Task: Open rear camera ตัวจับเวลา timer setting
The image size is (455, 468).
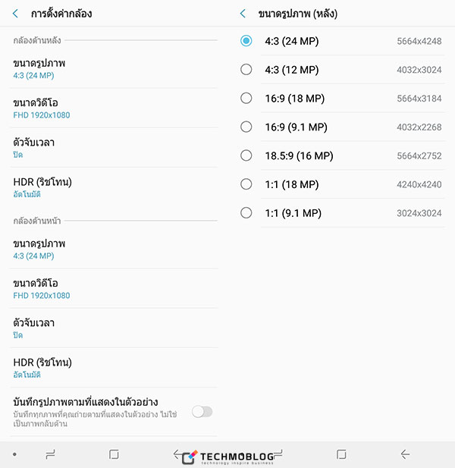Action: pos(114,148)
